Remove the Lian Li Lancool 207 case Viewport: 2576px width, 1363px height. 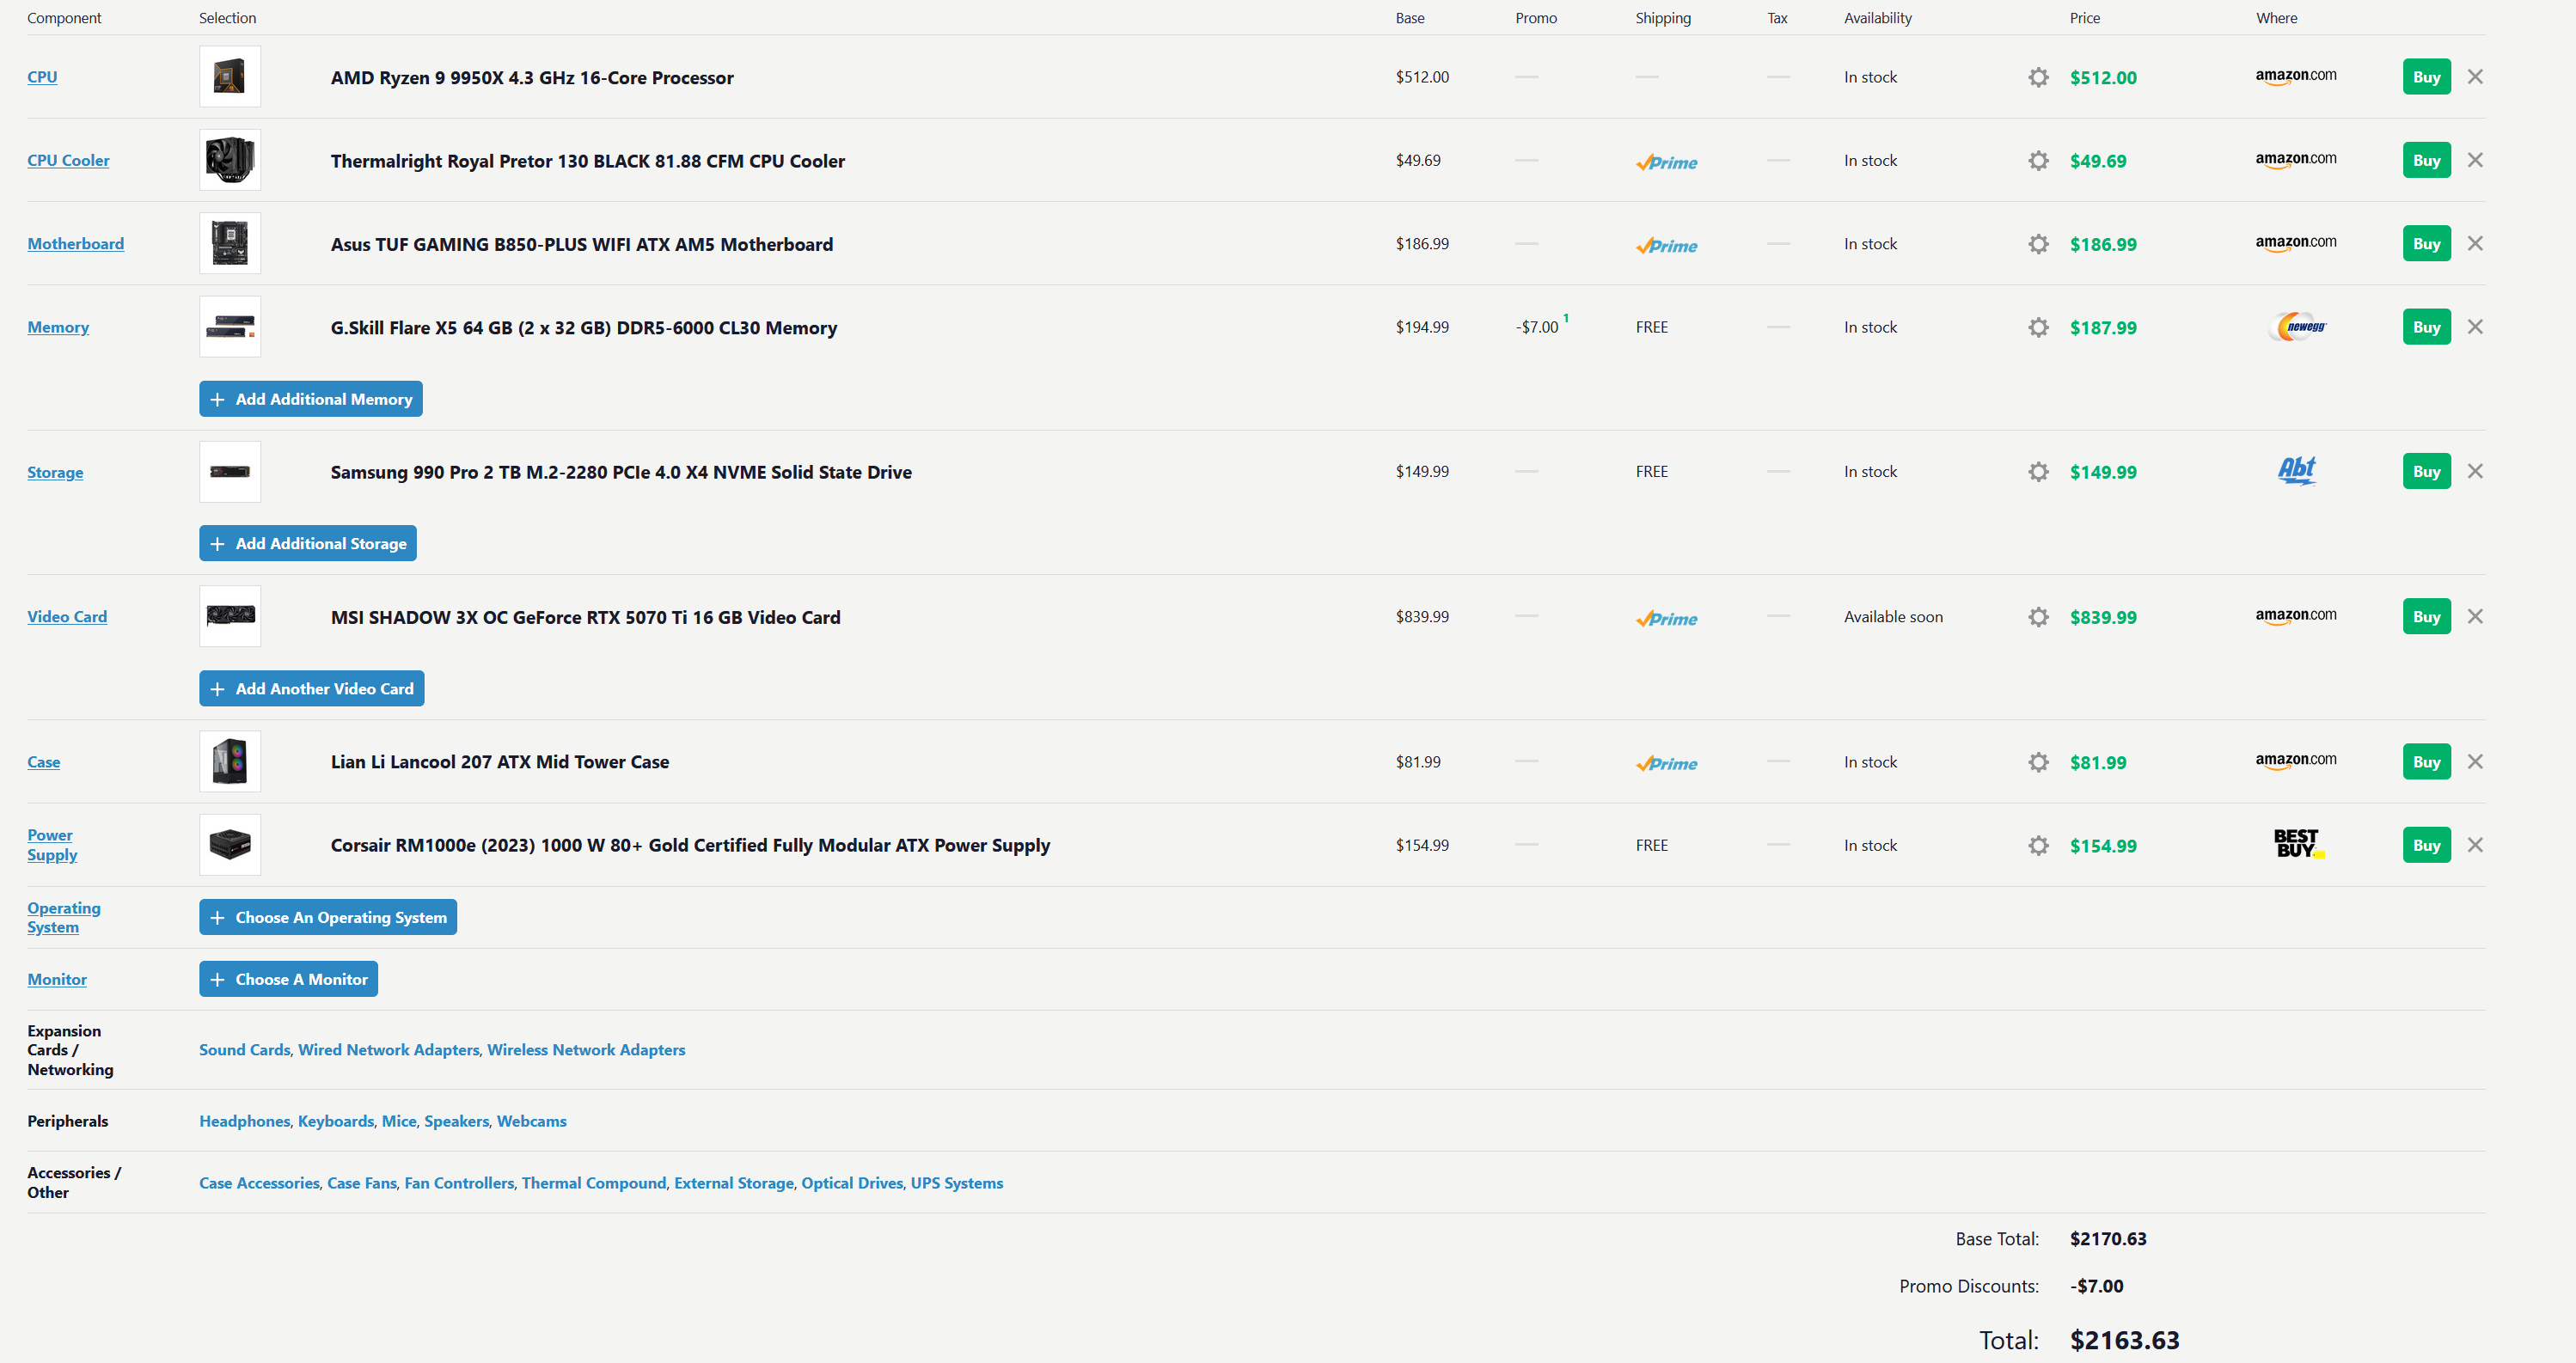pos(2475,762)
